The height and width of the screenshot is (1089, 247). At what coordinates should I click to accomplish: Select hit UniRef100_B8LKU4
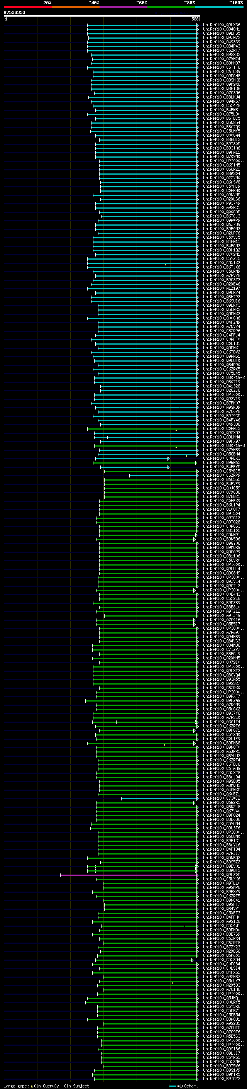click(x=222, y=97)
